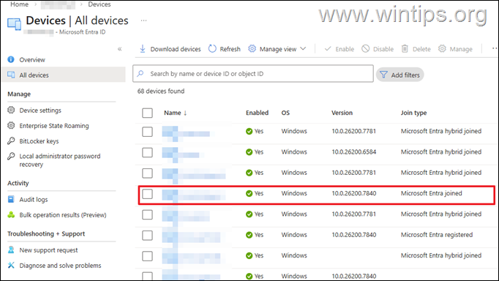Click the Overview info icon in sidebar
This screenshot has height=281, width=499.
pyautogui.click(x=11, y=59)
